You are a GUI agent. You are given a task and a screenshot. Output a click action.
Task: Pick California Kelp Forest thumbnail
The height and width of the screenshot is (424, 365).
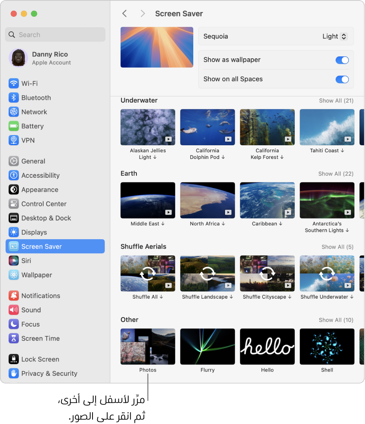(x=267, y=127)
